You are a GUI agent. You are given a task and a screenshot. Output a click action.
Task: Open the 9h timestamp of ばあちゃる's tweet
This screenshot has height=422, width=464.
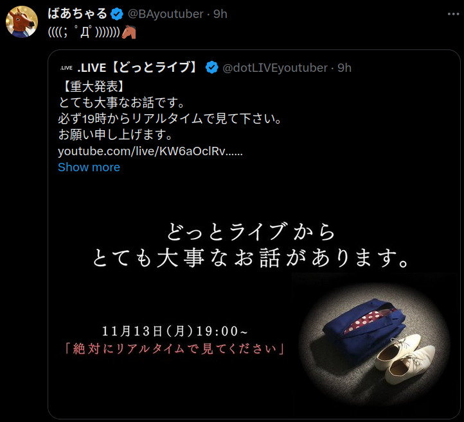tap(220, 14)
